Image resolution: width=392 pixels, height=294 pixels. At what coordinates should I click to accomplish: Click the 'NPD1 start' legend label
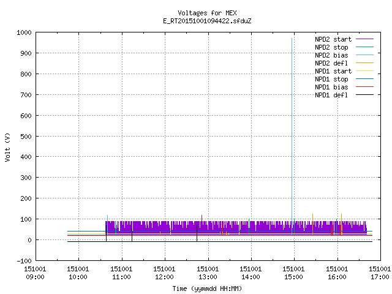[333, 71]
